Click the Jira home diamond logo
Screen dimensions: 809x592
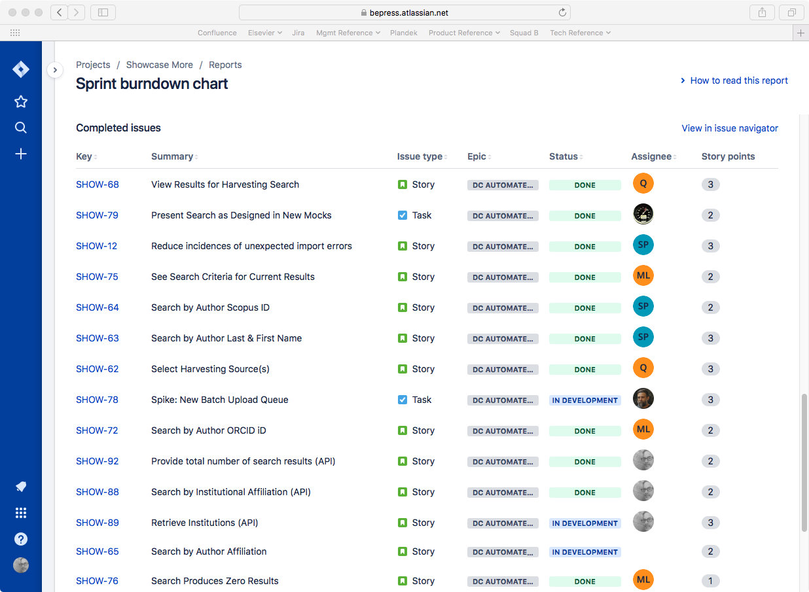click(x=21, y=69)
